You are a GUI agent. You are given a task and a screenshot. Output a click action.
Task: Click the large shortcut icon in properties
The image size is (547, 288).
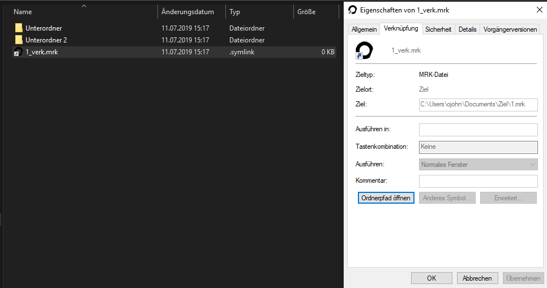pos(364,50)
